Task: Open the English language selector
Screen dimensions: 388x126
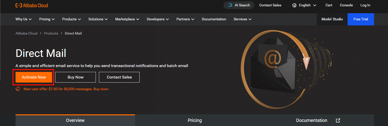Action: [x=304, y=5]
